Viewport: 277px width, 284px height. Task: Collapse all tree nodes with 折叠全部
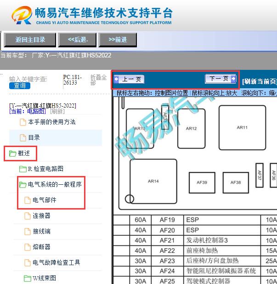pyautogui.click(x=98, y=80)
